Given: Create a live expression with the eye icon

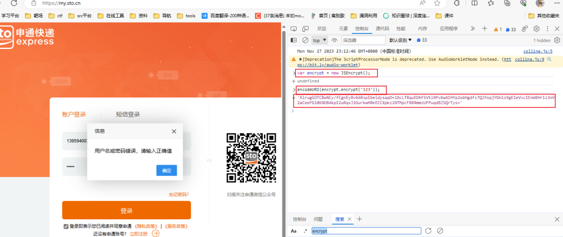Looking at the screenshot, I should [334, 40].
